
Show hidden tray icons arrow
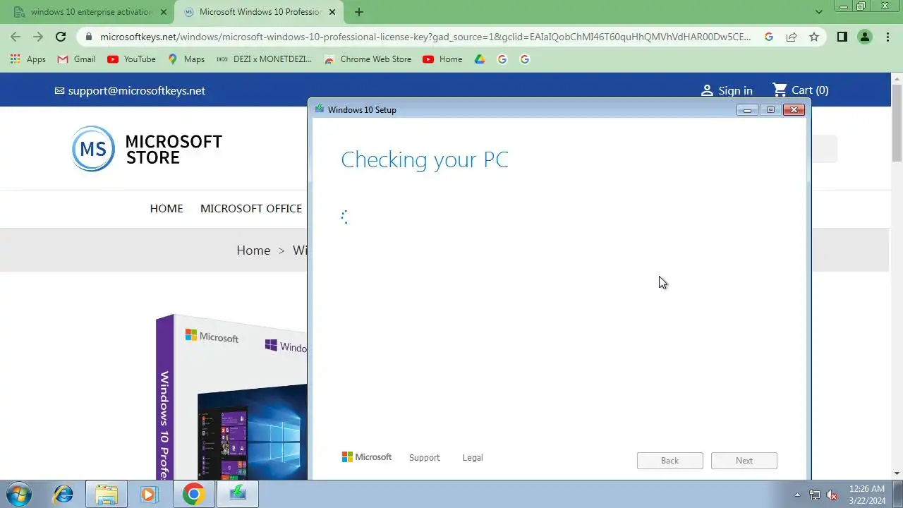798,495
